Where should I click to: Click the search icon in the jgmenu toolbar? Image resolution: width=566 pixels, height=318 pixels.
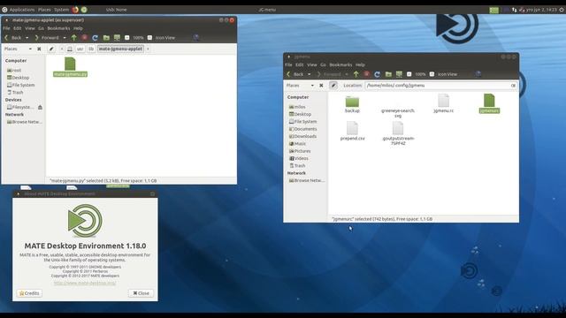[478, 74]
